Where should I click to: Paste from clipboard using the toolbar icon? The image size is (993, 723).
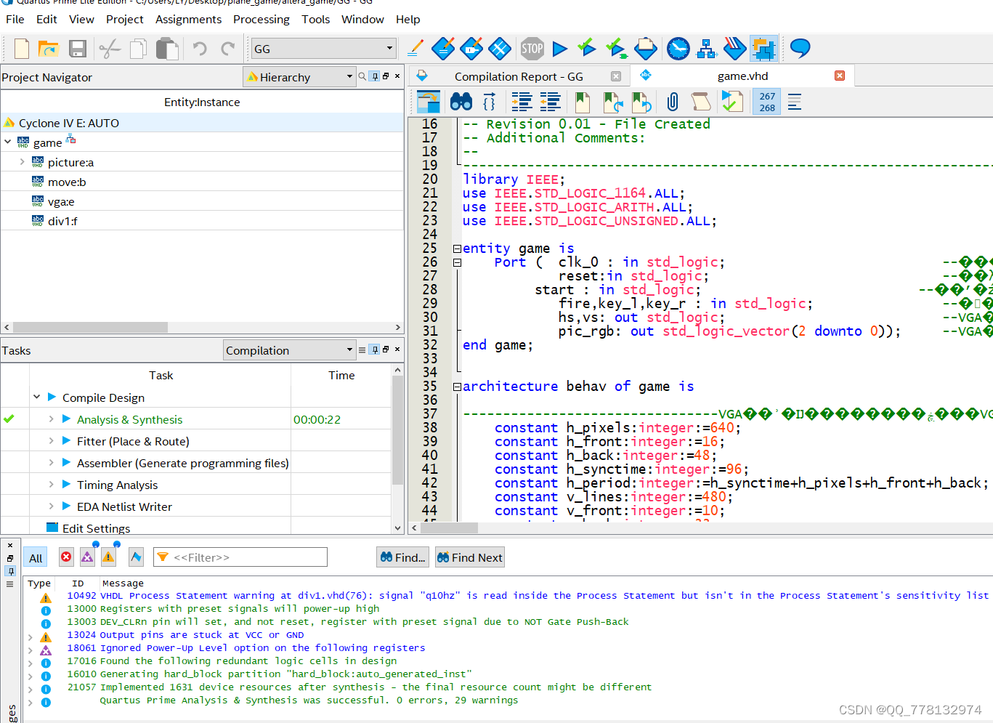click(167, 49)
